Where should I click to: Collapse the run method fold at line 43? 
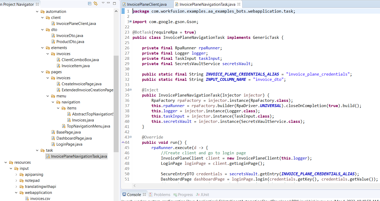pyautogui.click(x=131, y=137)
